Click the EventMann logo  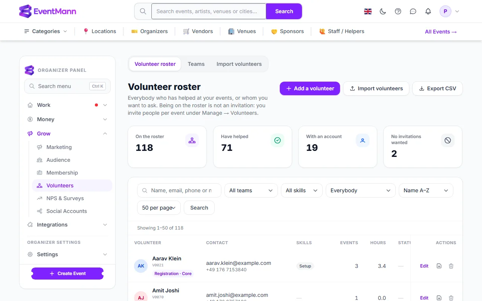pyautogui.click(x=47, y=11)
